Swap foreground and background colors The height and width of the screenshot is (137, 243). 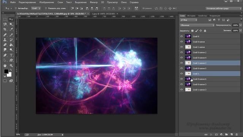11,70
